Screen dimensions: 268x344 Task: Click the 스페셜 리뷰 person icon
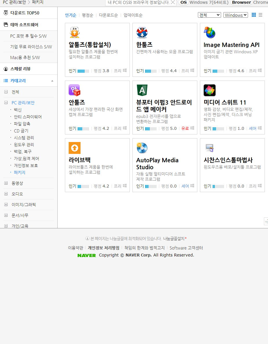pos(6,69)
